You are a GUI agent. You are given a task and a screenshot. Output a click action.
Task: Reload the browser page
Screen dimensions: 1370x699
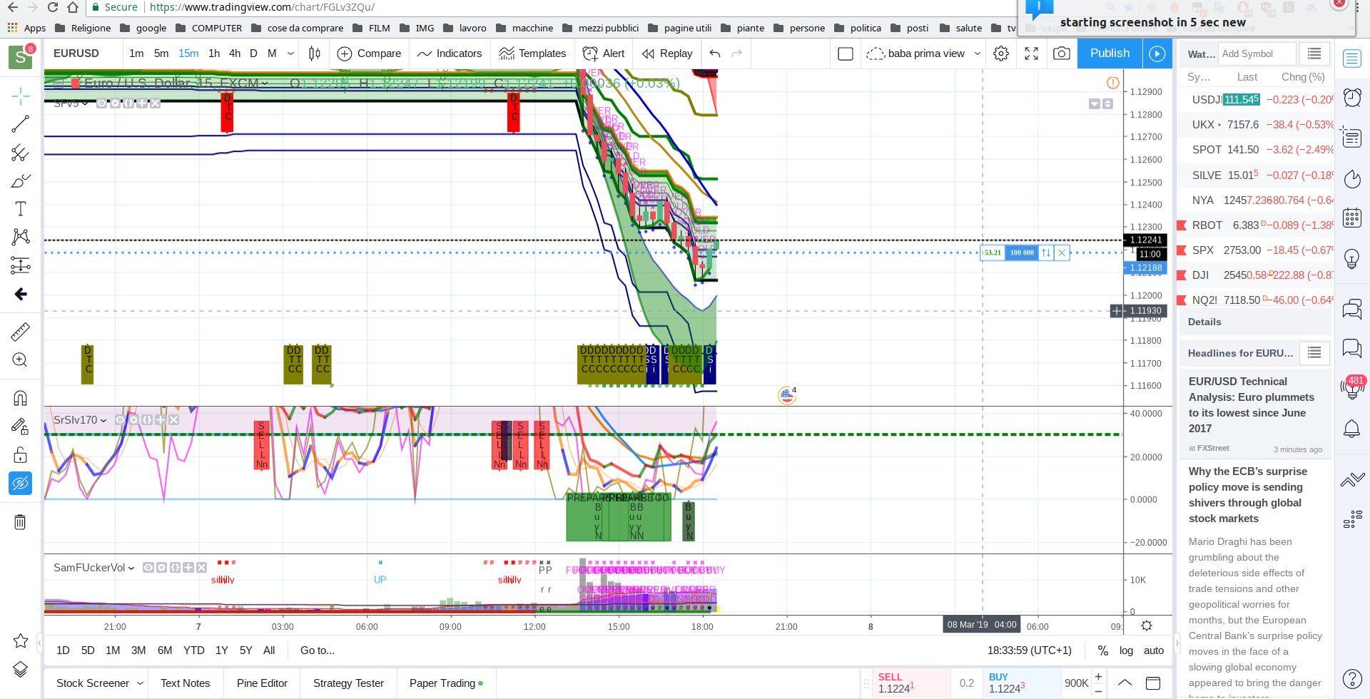(53, 7)
